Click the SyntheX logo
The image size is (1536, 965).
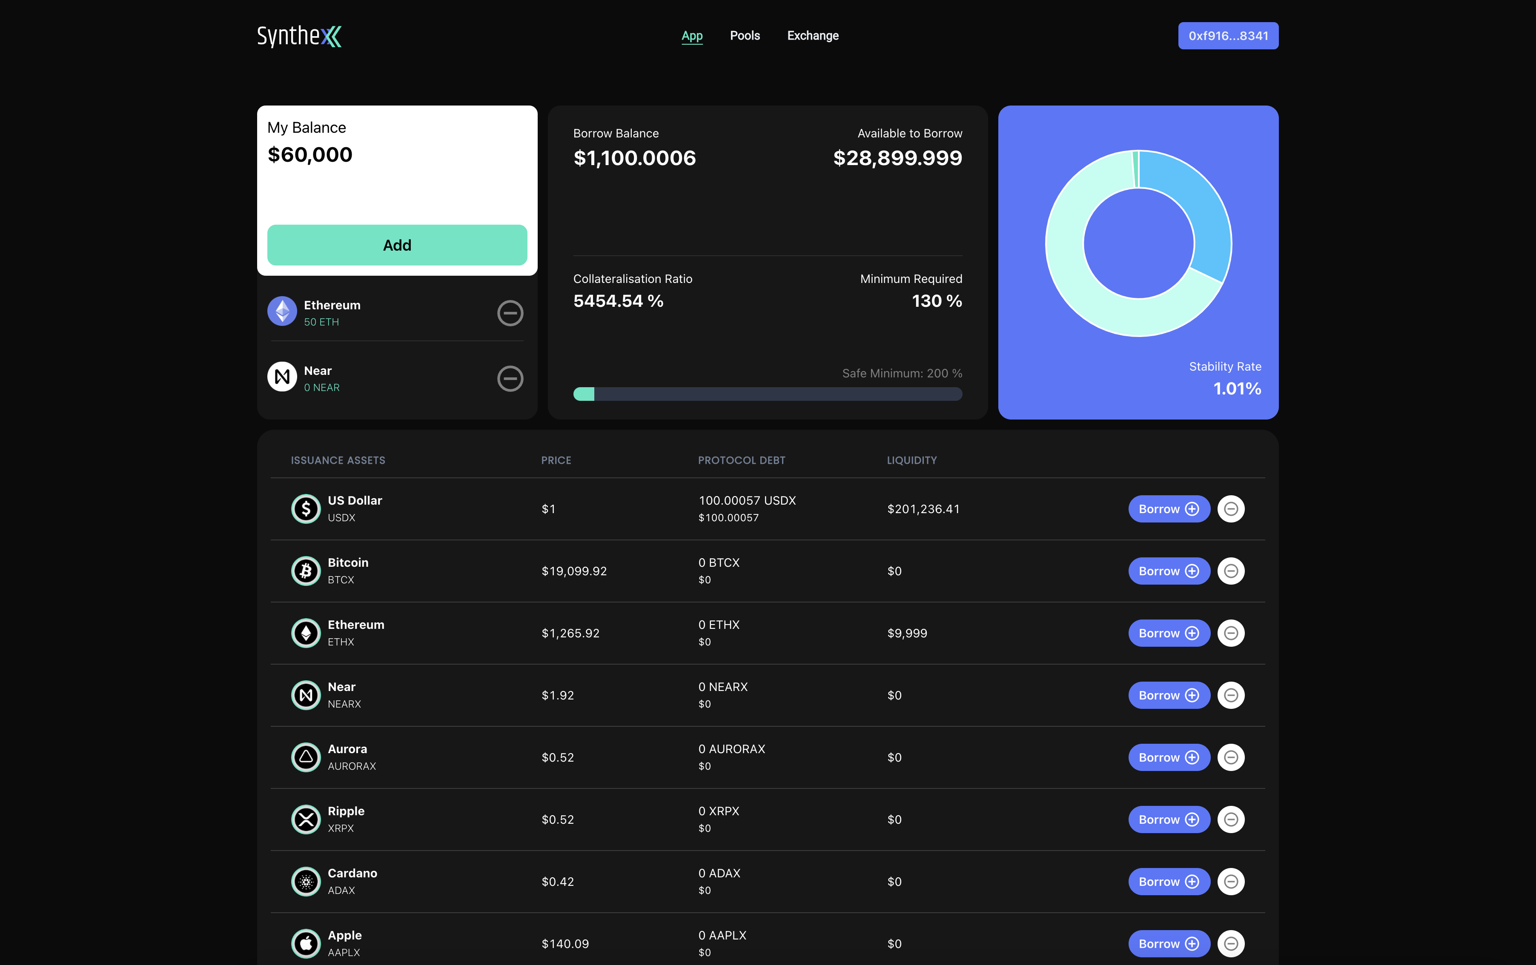(x=299, y=36)
